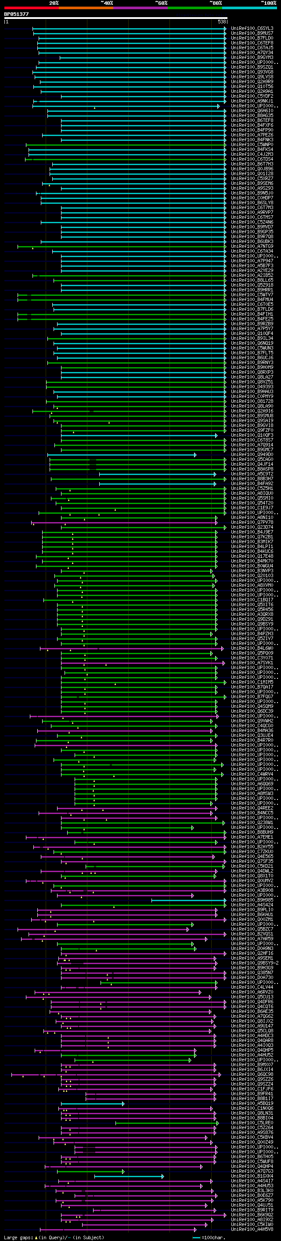Click the orange ~40% identity legend bar

(86, 8)
